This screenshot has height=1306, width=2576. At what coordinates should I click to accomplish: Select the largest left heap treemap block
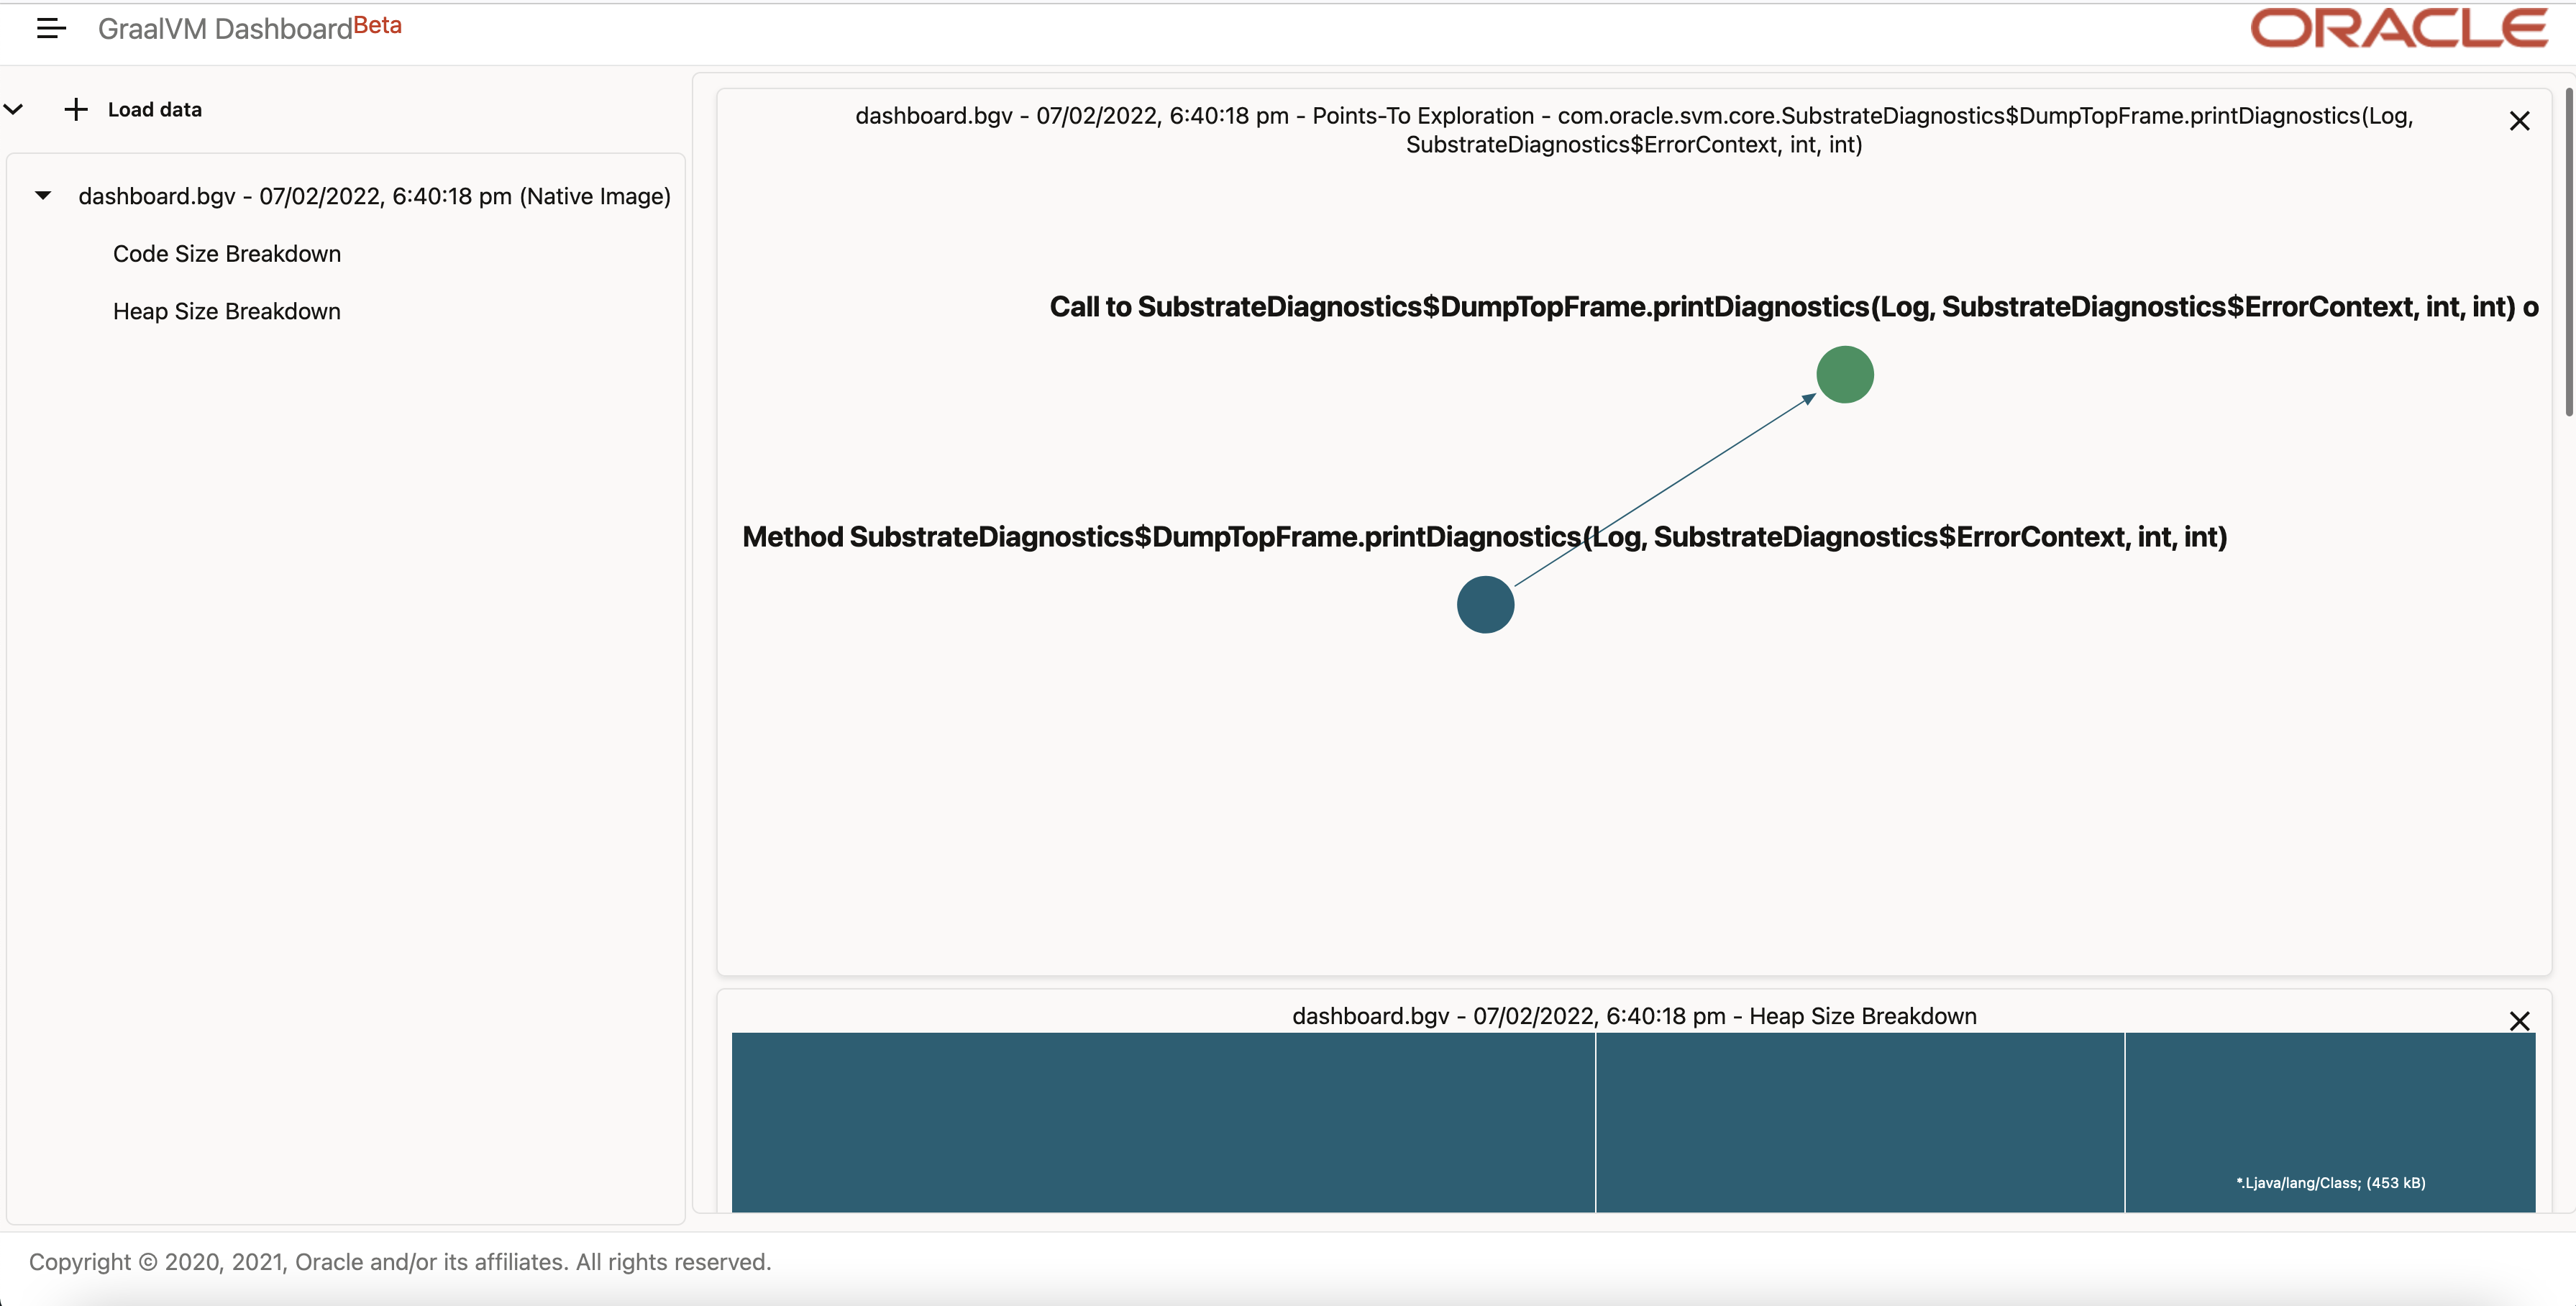[1163, 1122]
